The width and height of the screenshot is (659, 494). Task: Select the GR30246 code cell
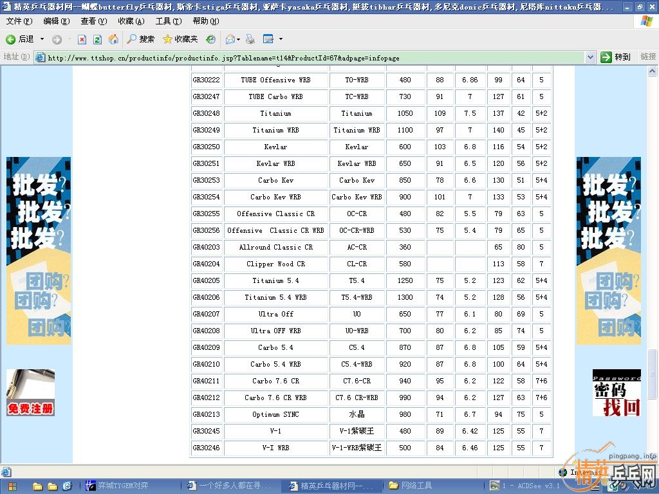pos(207,448)
